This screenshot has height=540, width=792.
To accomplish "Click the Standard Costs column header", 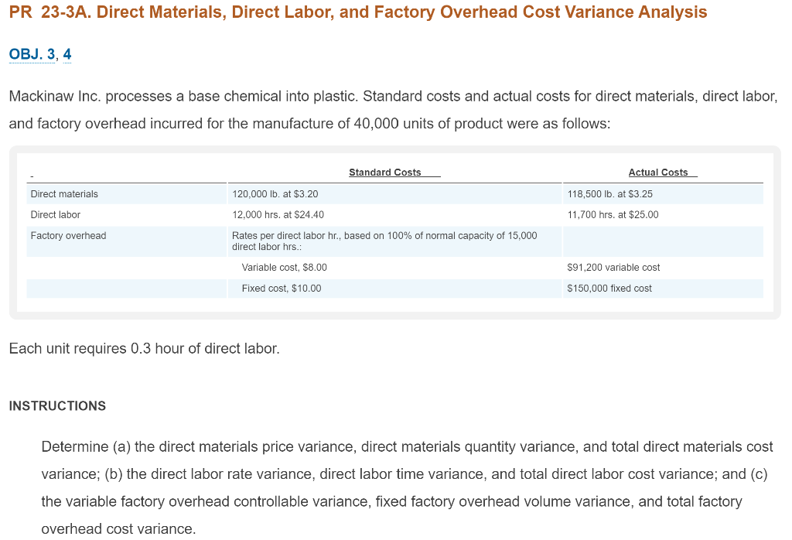I will 394,172.
